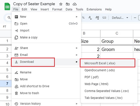The height and width of the screenshot is (106, 140).
Task: Select row 3 header
Action: [x=6, y=56]
